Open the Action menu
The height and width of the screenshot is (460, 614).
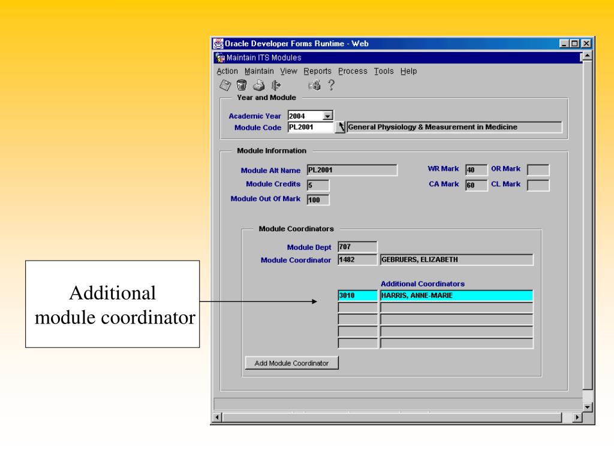point(227,71)
